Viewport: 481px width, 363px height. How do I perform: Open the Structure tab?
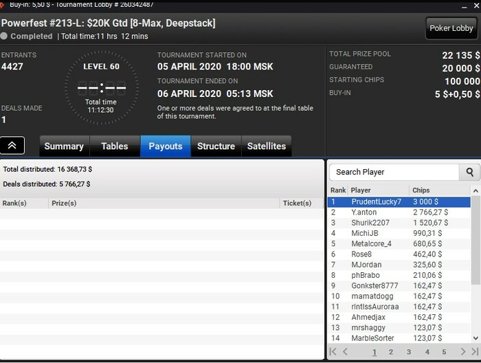point(216,146)
